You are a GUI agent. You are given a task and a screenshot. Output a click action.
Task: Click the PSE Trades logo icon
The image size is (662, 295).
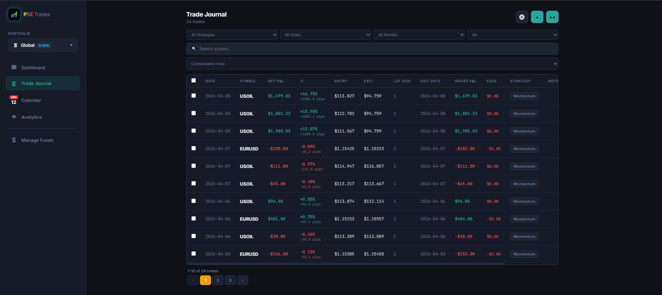click(14, 14)
